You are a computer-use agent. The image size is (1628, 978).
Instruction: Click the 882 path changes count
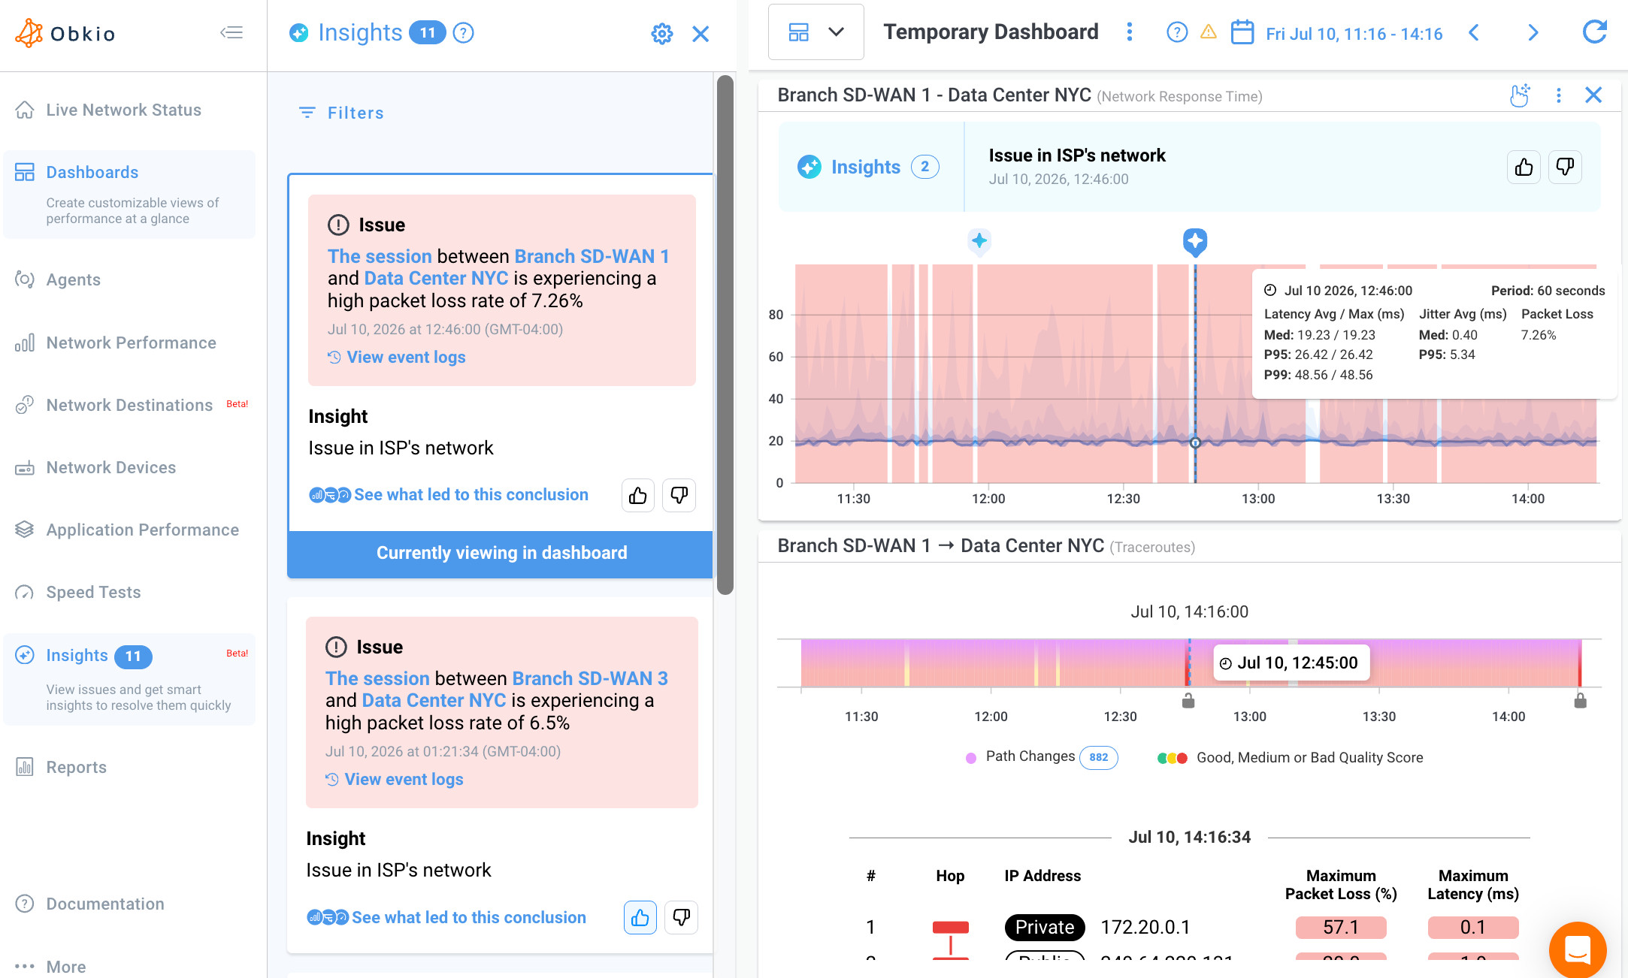pos(1098,757)
